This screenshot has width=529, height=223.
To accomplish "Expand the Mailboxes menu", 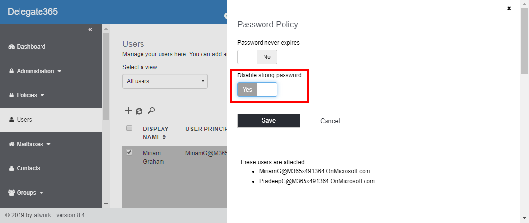I will coord(30,144).
